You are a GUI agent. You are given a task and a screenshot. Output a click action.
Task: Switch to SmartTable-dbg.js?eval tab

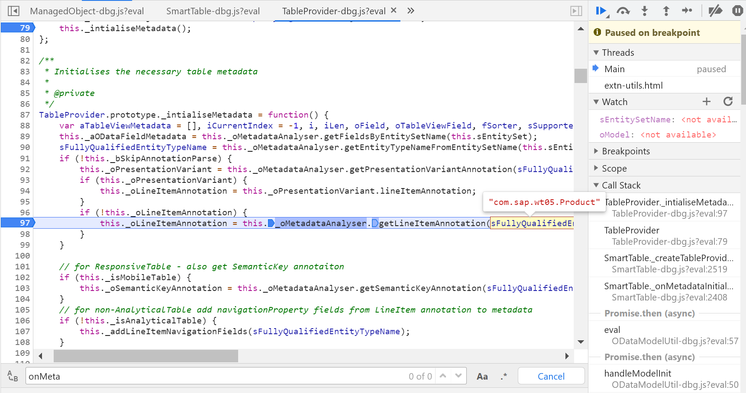[x=213, y=11]
